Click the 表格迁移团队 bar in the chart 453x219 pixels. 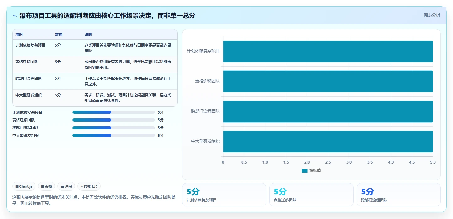[x=328, y=81]
